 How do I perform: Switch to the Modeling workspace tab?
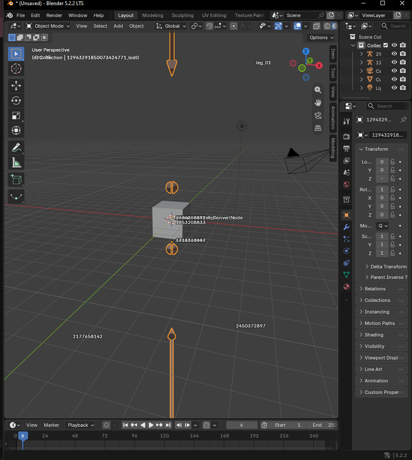152,16
